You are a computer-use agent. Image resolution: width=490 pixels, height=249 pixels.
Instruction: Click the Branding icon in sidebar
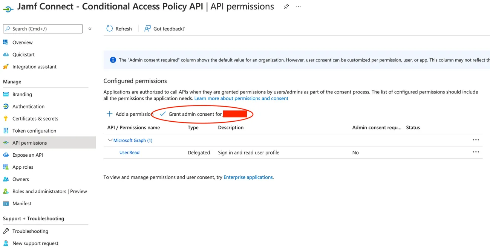pos(6,94)
